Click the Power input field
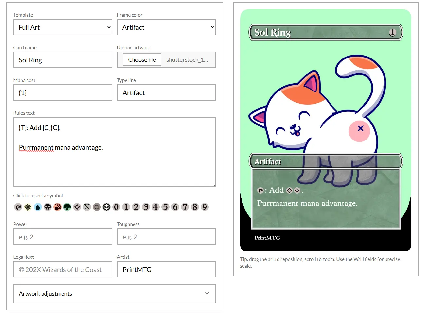430x313 pixels. point(63,237)
